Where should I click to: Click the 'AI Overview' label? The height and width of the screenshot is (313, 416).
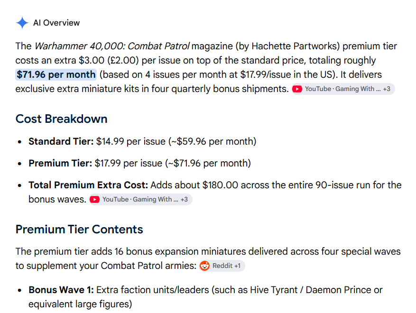click(56, 23)
